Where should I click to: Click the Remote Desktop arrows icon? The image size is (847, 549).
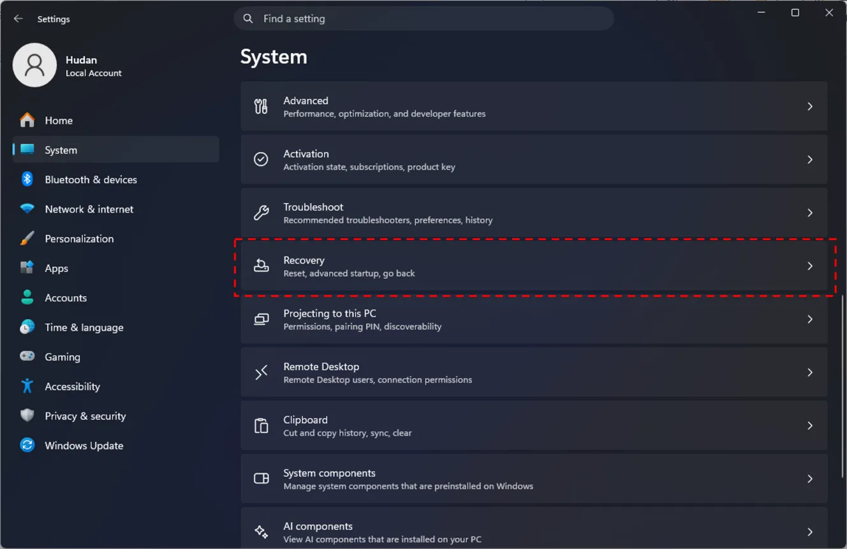[261, 372]
